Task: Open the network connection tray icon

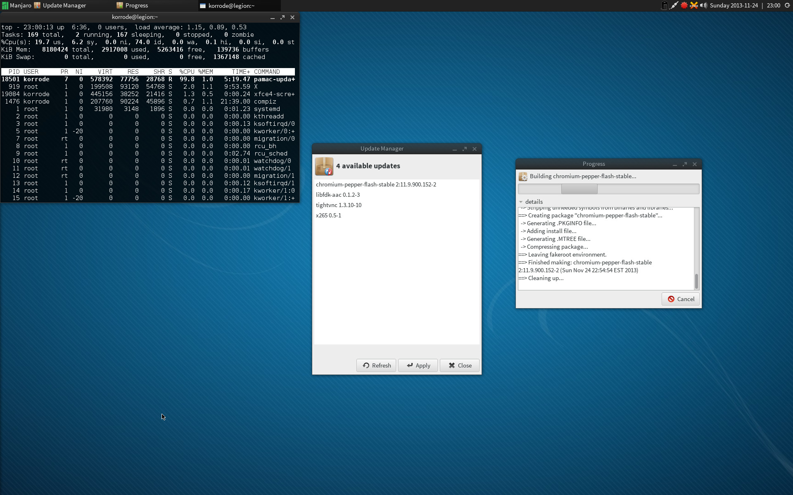Action: [674, 5]
